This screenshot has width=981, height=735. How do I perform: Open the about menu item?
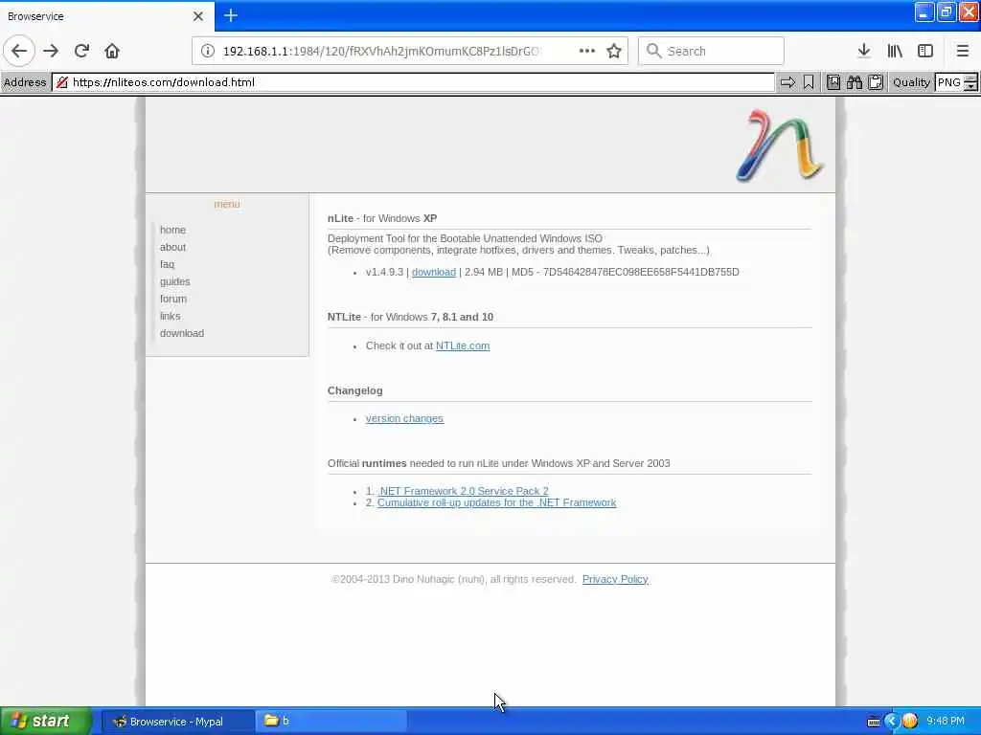click(x=172, y=247)
